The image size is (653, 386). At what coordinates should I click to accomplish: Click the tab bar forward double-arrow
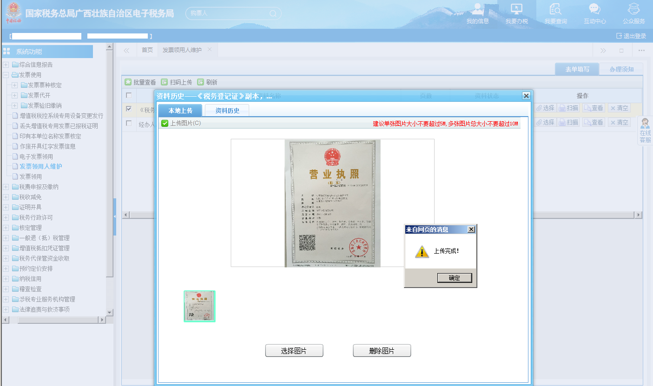603,51
